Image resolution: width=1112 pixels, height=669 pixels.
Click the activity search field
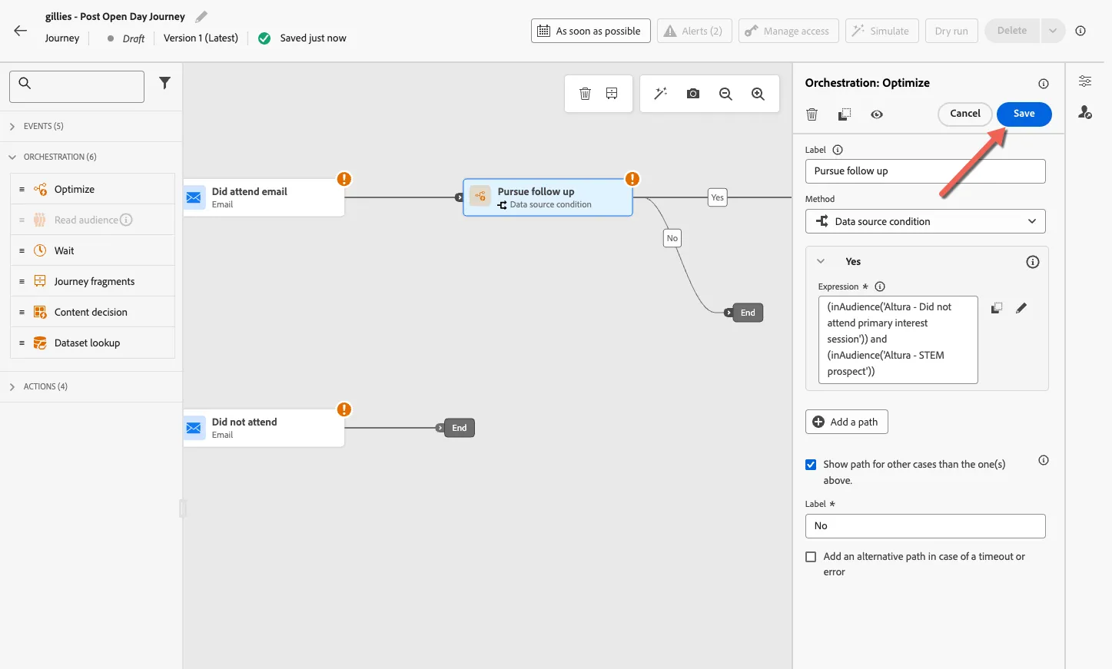[x=77, y=87]
